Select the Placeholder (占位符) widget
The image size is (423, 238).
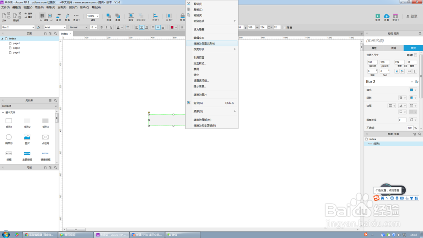click(x=45, y=137)
